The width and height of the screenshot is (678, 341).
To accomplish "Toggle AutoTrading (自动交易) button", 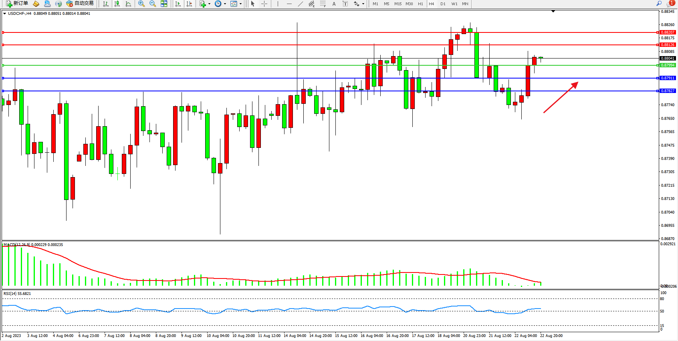I will [x=80, y=4].
